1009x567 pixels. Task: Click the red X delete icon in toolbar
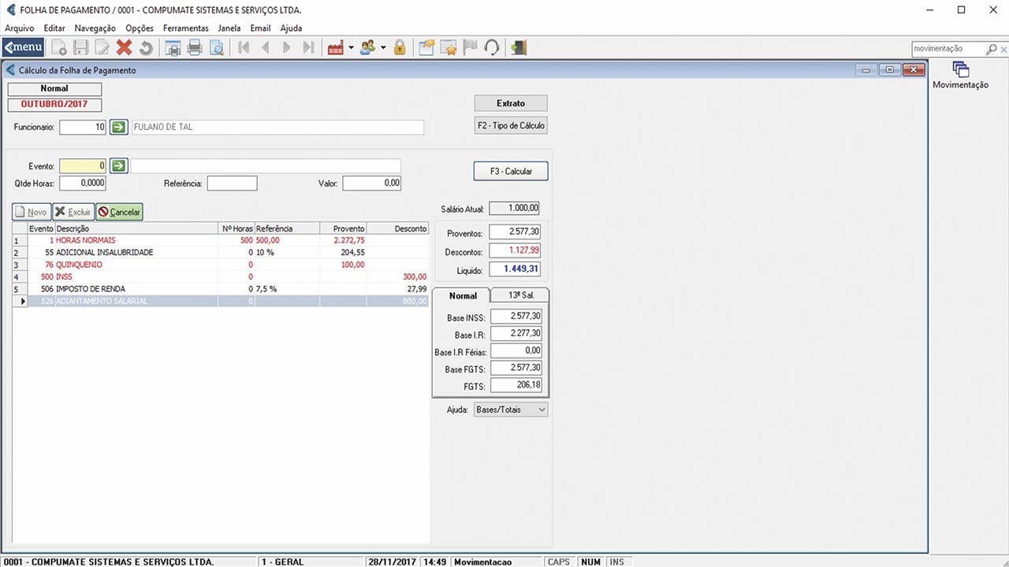[124, 48]
